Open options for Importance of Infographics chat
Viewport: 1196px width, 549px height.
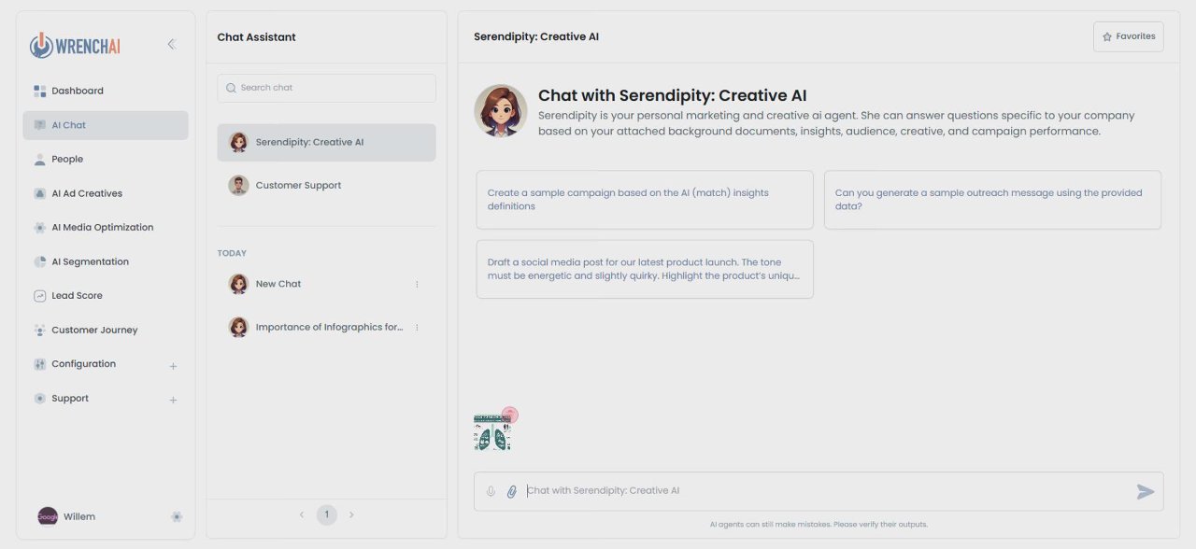coord(417,328)
